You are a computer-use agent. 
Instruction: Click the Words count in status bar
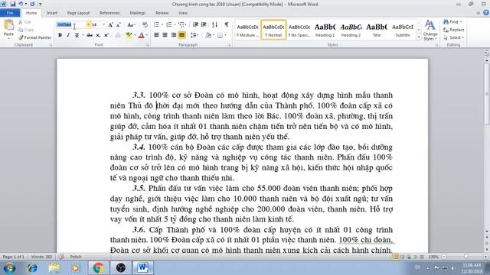(41, 257)
